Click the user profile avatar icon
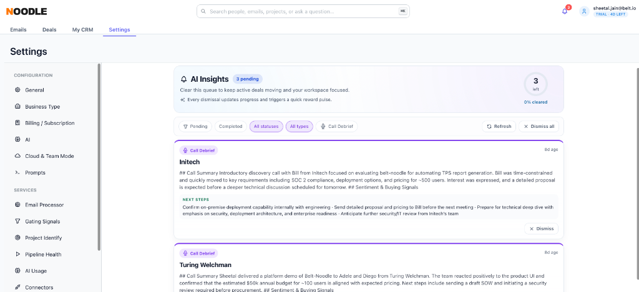Viewport: 639px width, 292px height. 584,11
